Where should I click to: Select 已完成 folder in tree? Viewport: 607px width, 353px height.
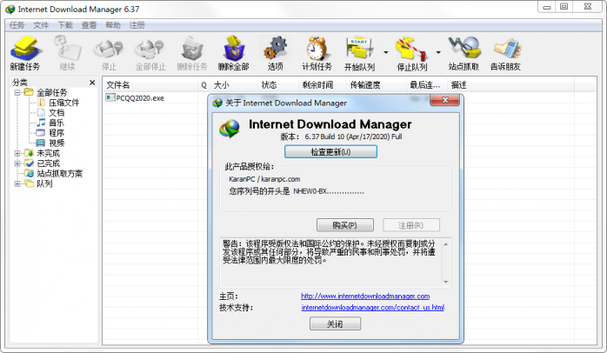pyautogui.click(x=48, y=163)
